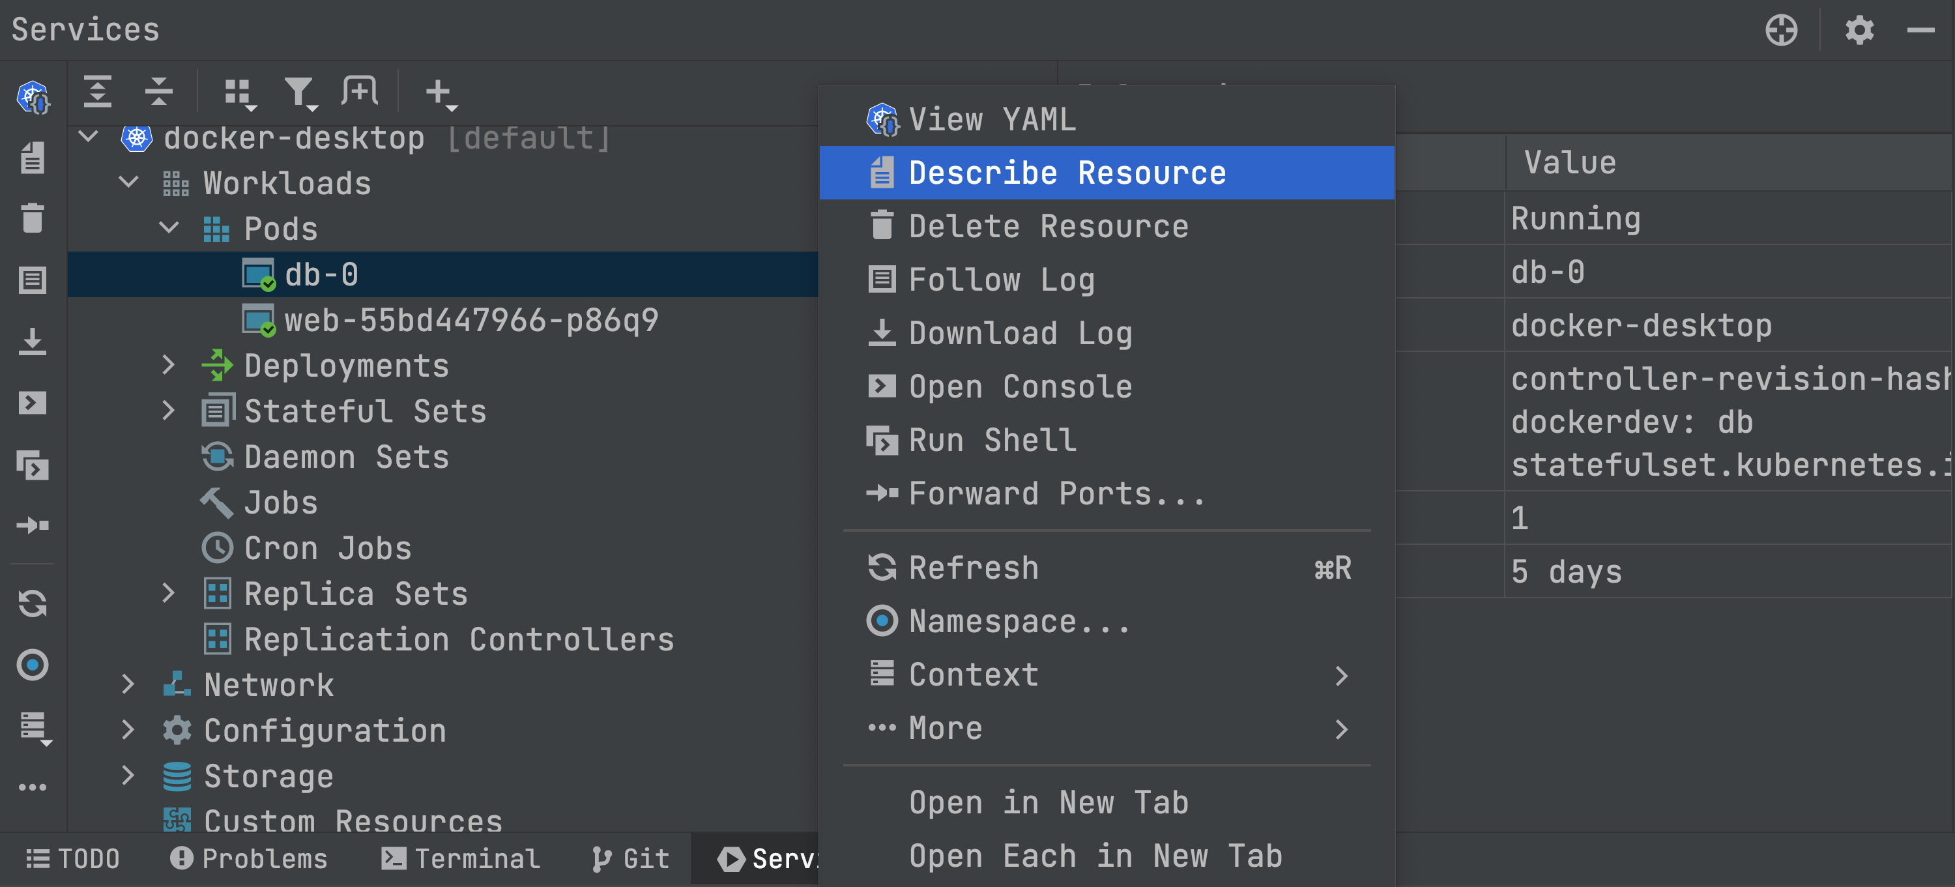Expand the Network tree node
The height and width of the screenshot is (887, 1955).
(x=128, y=684)
